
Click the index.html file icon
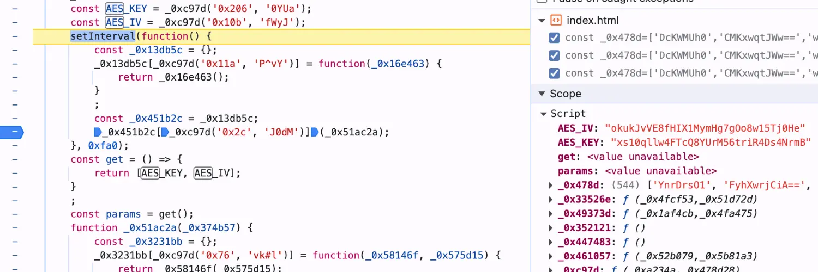tap(556, 21)
